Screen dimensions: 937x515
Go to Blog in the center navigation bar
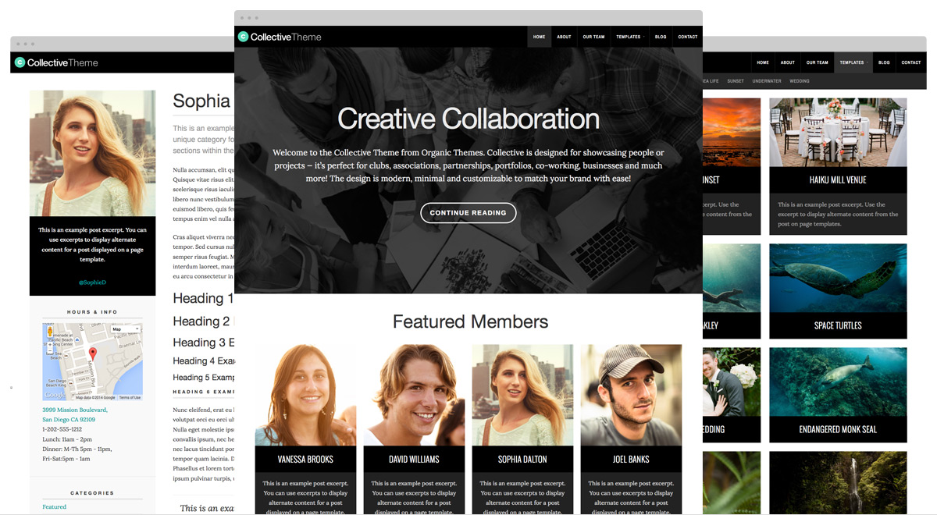[661, 37]
